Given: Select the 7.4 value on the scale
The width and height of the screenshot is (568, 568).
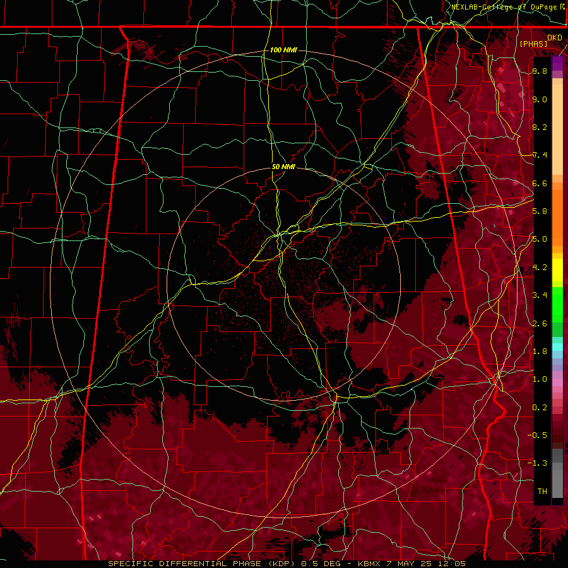Looking at the screenshot, I should tap(540, 155).
